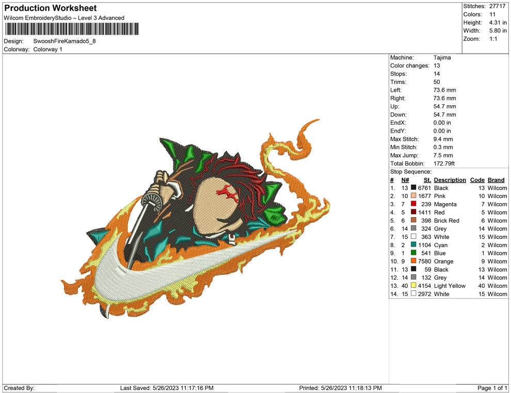Click the Down value '54.7 mm'
The width and height of the screenshot is (511, 393).
tap(444, 114)
